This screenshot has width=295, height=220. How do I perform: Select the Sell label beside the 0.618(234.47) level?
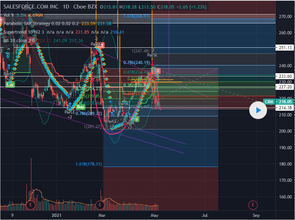click(158, 71)
